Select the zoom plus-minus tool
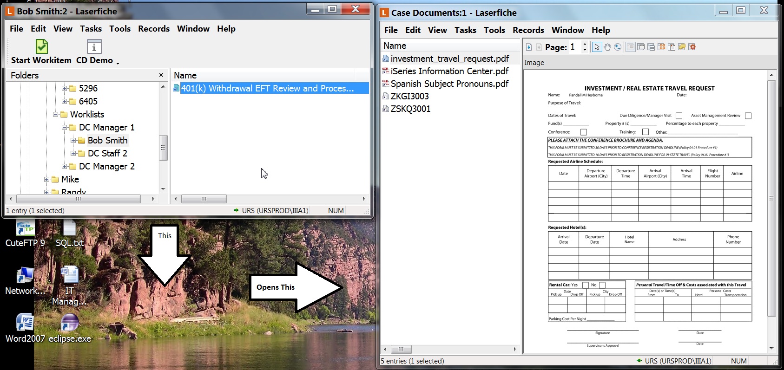 618,47
